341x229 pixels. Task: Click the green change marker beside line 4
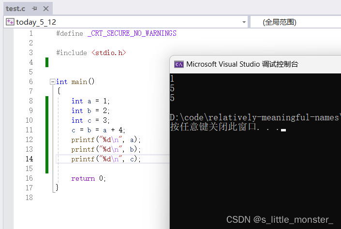point(47,62)
